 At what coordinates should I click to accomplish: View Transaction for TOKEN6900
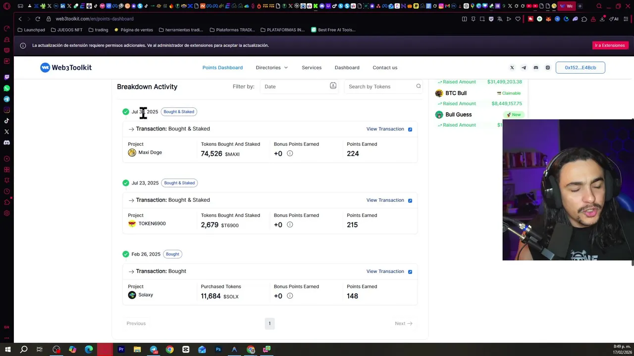coord(389,200)
